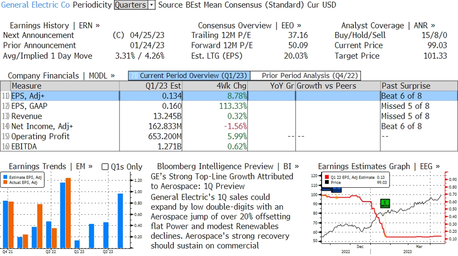Image resolution: width=458 pixels, height=256 pixels.
Task: Click the 4Wk Chg column header
Action: pos(215,86)
